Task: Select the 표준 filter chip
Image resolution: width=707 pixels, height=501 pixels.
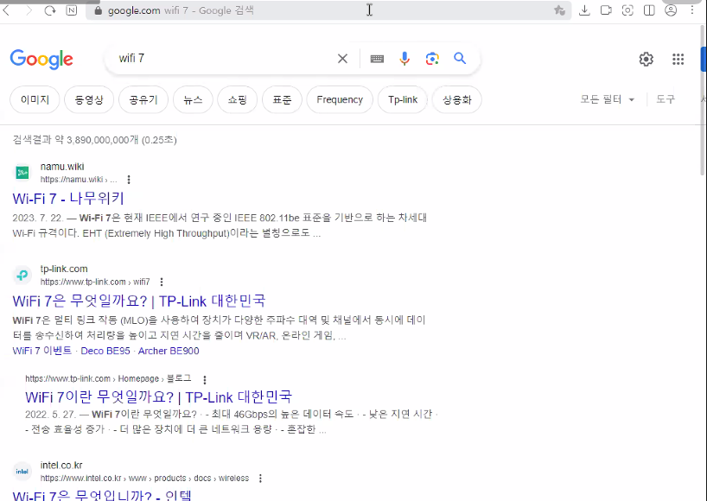Action: 282,99
